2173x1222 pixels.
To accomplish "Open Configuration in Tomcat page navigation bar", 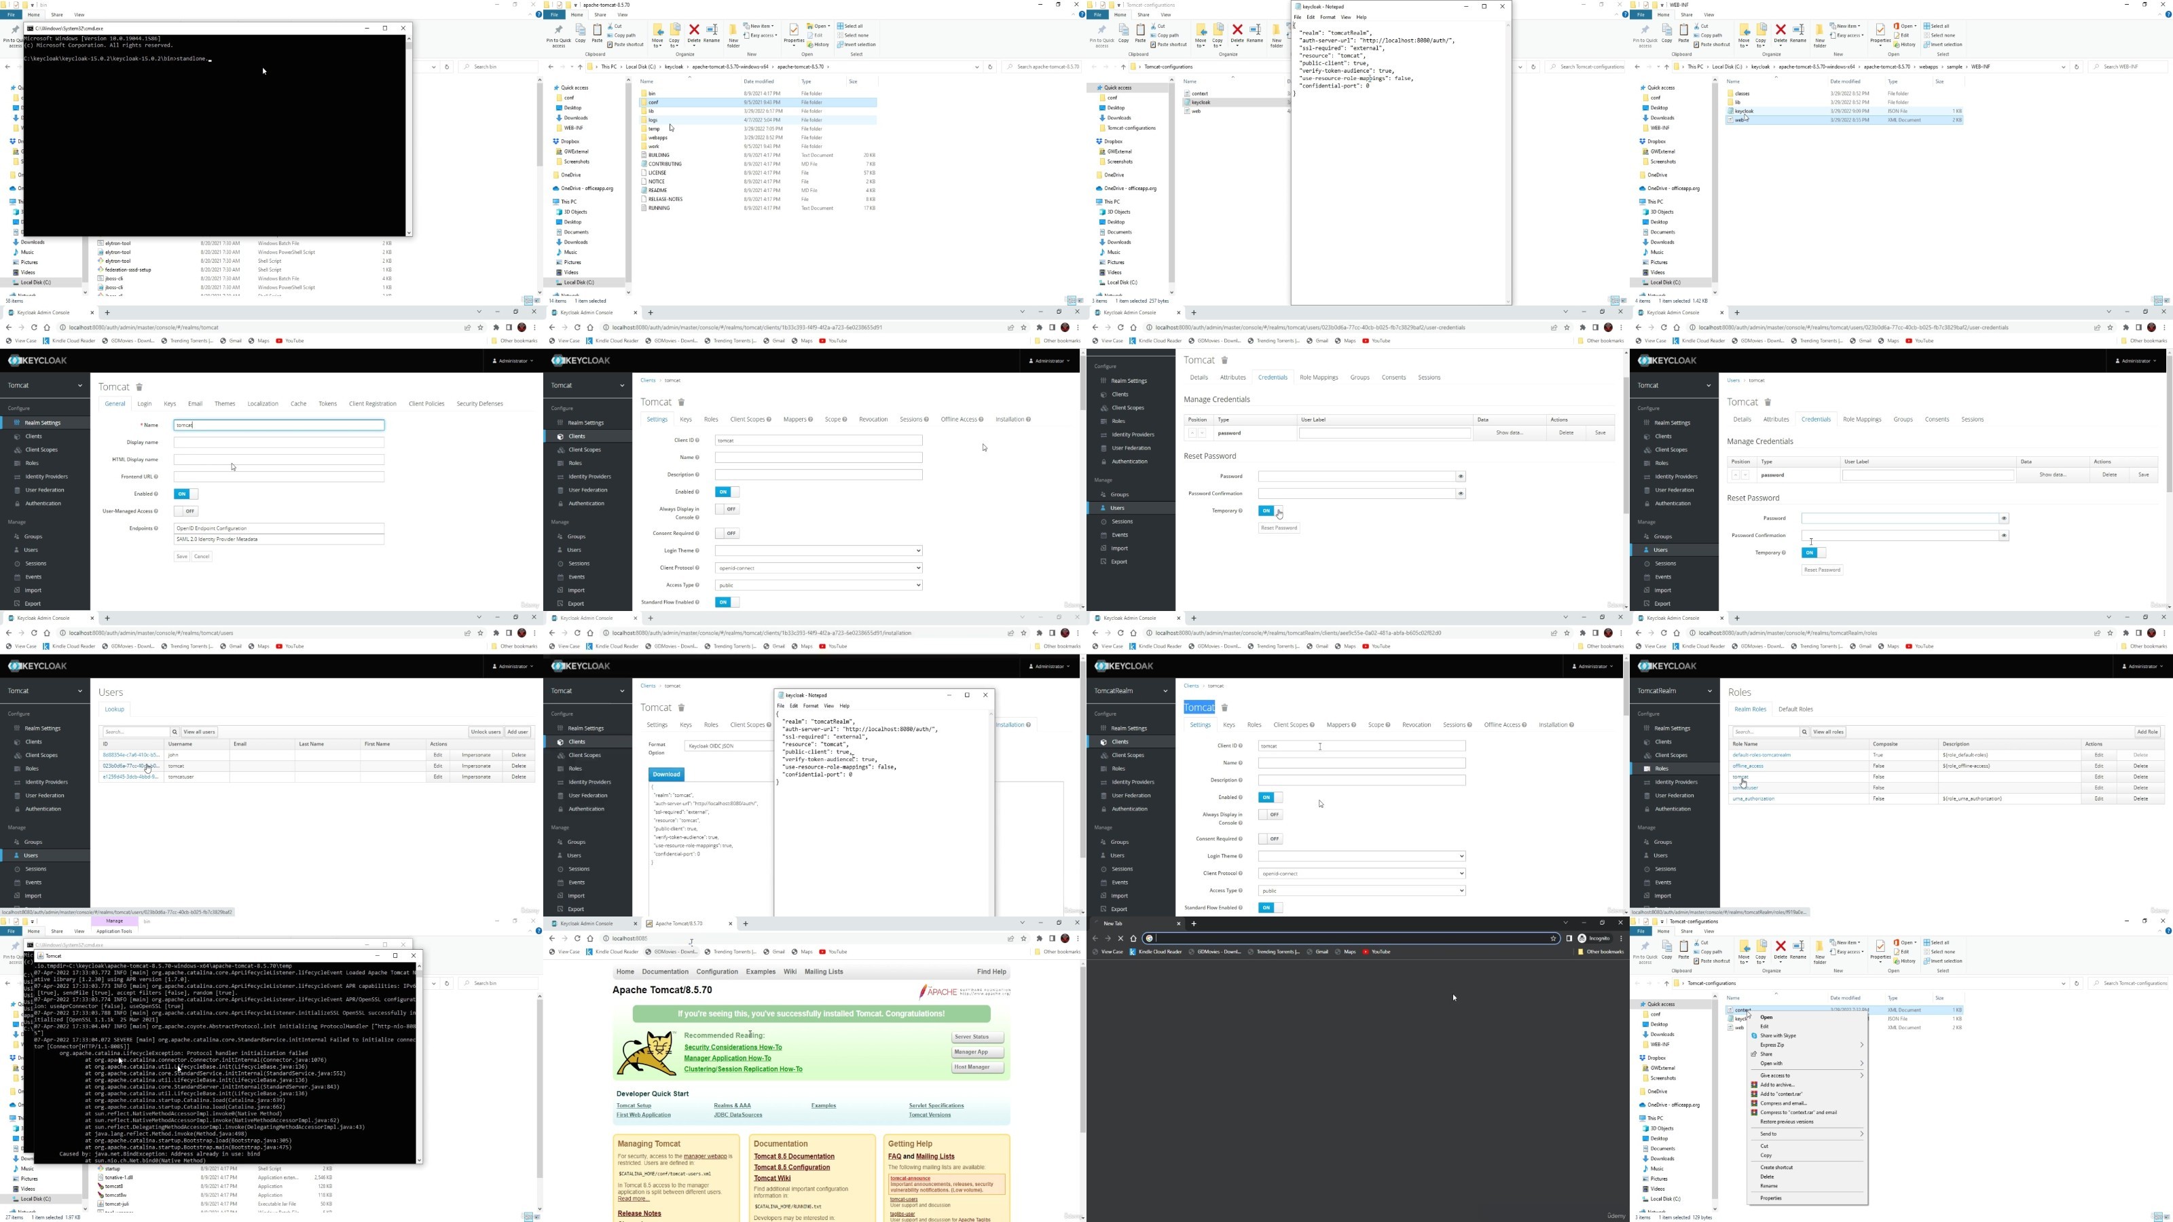I will (x=717, y=972).
